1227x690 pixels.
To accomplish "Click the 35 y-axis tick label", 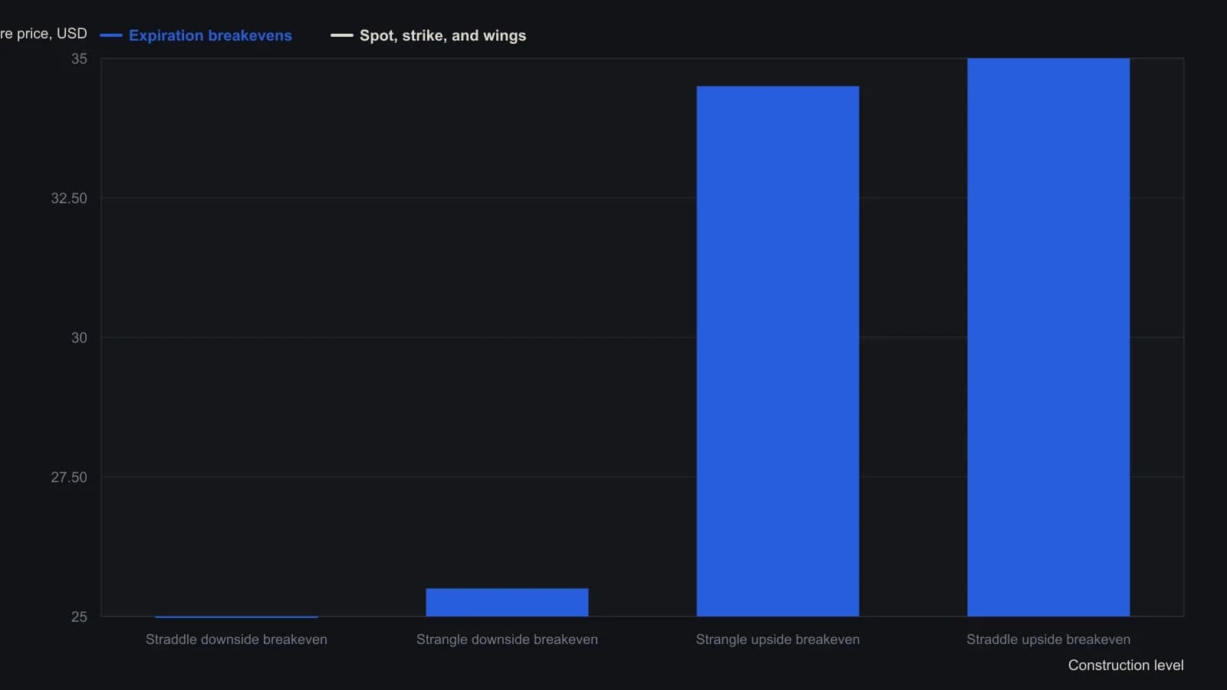I will click(79, 59).
